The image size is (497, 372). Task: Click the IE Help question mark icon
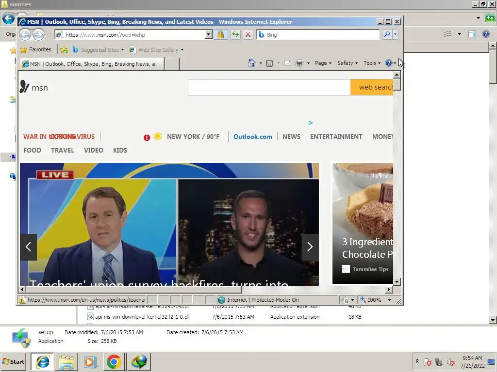(x=389, y=63)
